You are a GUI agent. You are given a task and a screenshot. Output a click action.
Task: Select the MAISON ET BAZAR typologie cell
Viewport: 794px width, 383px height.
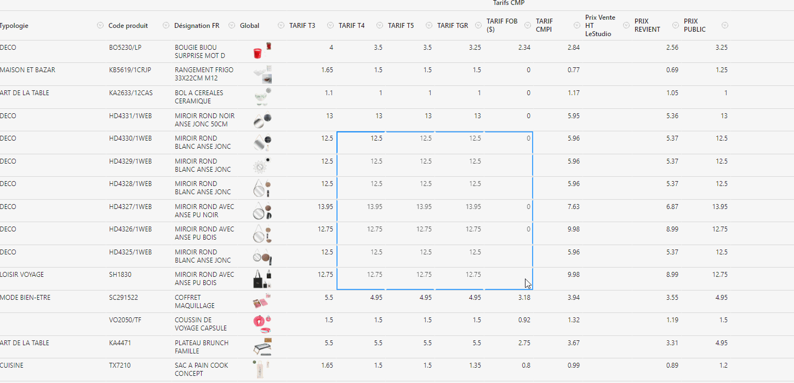[27, 70]
